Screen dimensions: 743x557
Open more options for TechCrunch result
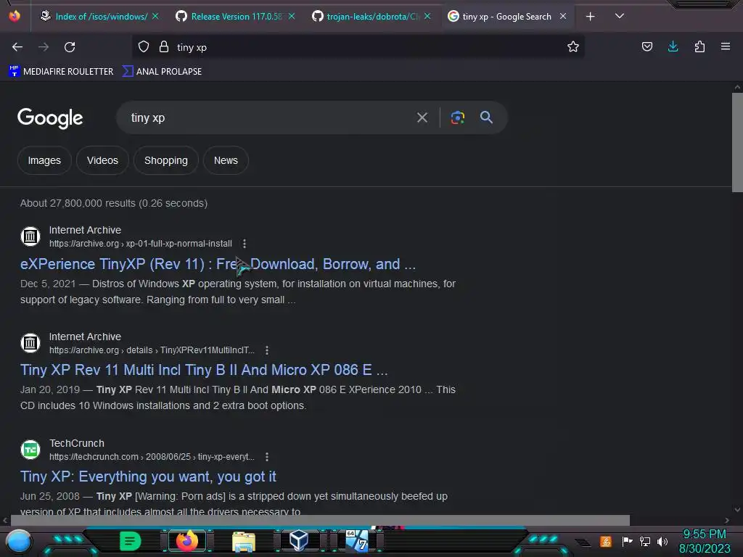pos(267,457)
